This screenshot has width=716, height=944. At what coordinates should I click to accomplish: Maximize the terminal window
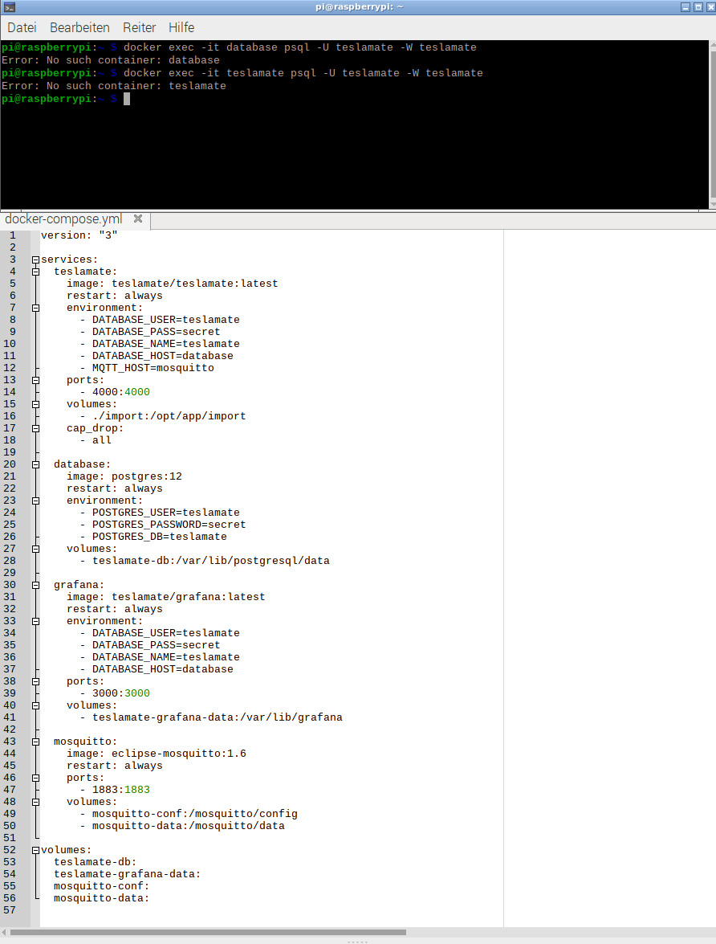coord(698,7)
